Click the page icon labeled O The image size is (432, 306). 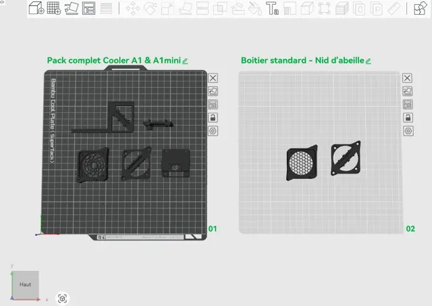click(x=359, y=9)
